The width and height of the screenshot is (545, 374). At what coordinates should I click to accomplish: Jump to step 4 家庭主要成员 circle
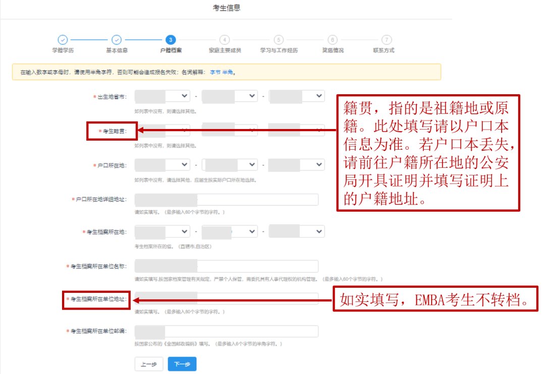pyautogui.click(x=225, y=40)
